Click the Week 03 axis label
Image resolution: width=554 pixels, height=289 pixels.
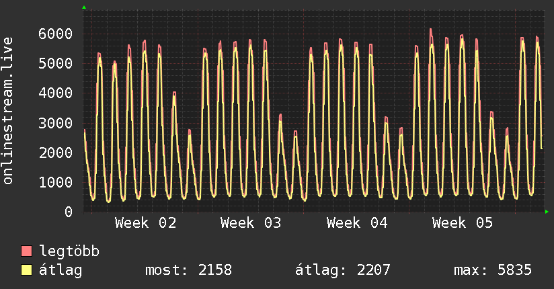click(x=251, y=223)
